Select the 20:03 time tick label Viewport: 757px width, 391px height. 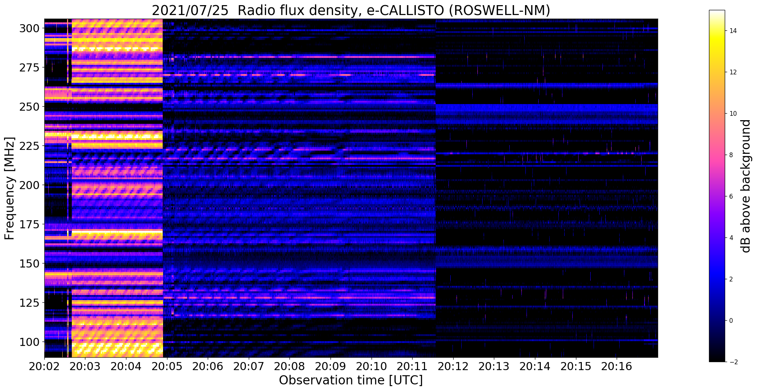(85, 366)
